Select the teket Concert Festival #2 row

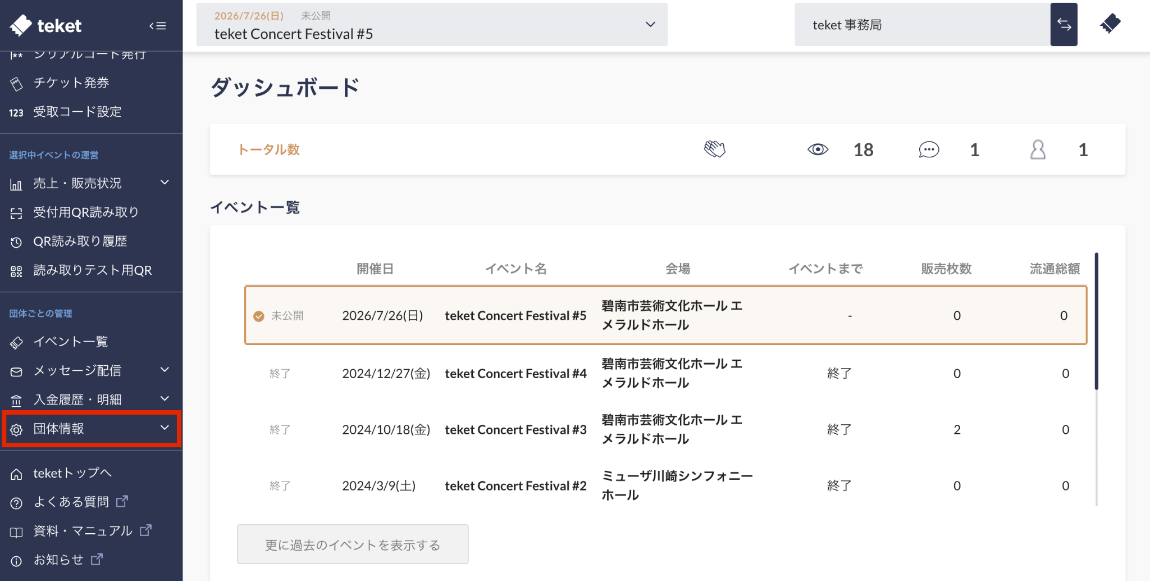tap(665, 485)
